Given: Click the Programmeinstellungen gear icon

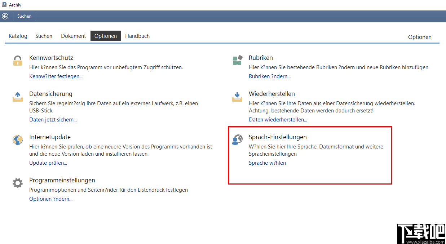Looking at the screenshot, I should (x=17, y=183).
